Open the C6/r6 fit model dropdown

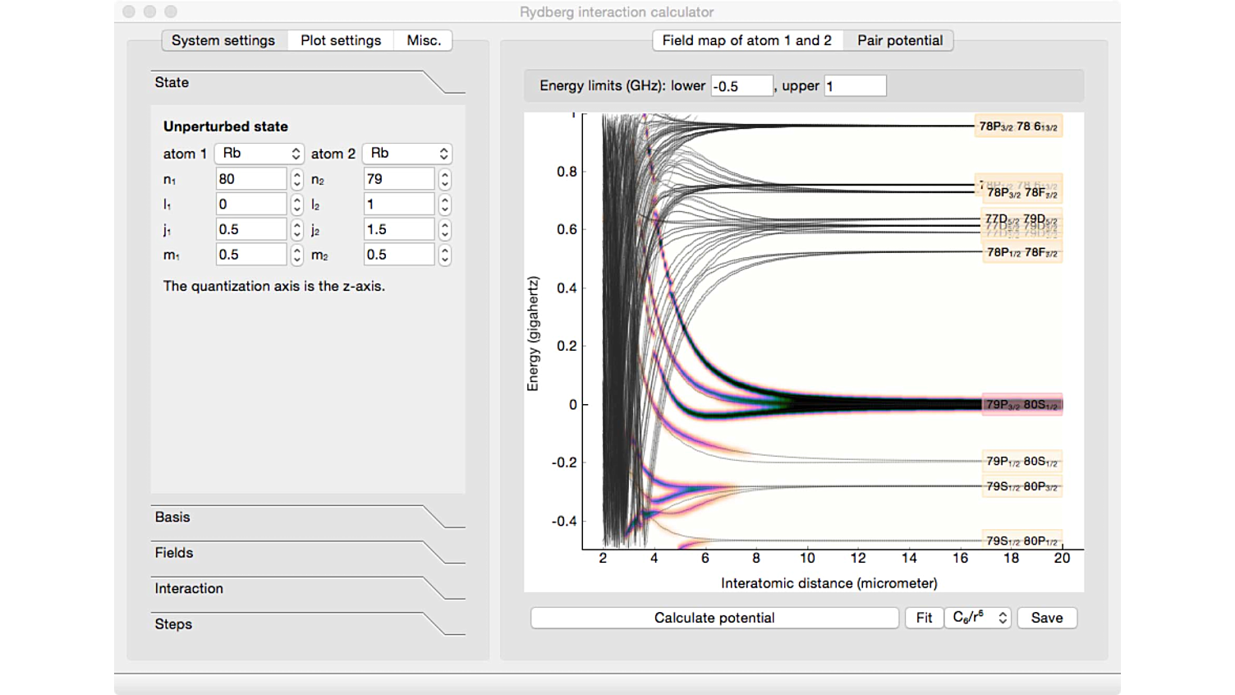(x=977, y=617)
